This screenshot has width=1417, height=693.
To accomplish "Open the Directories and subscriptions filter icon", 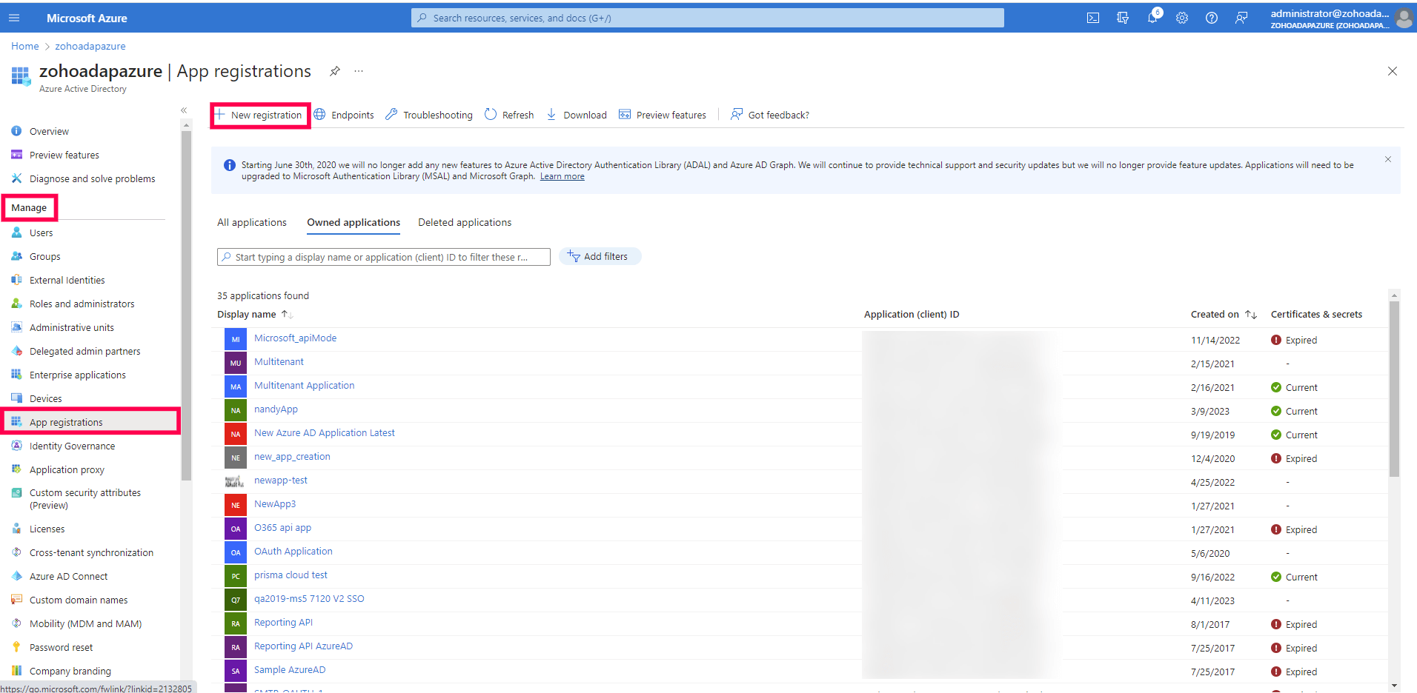I will pyautogui.click(x=1123, y=18).
